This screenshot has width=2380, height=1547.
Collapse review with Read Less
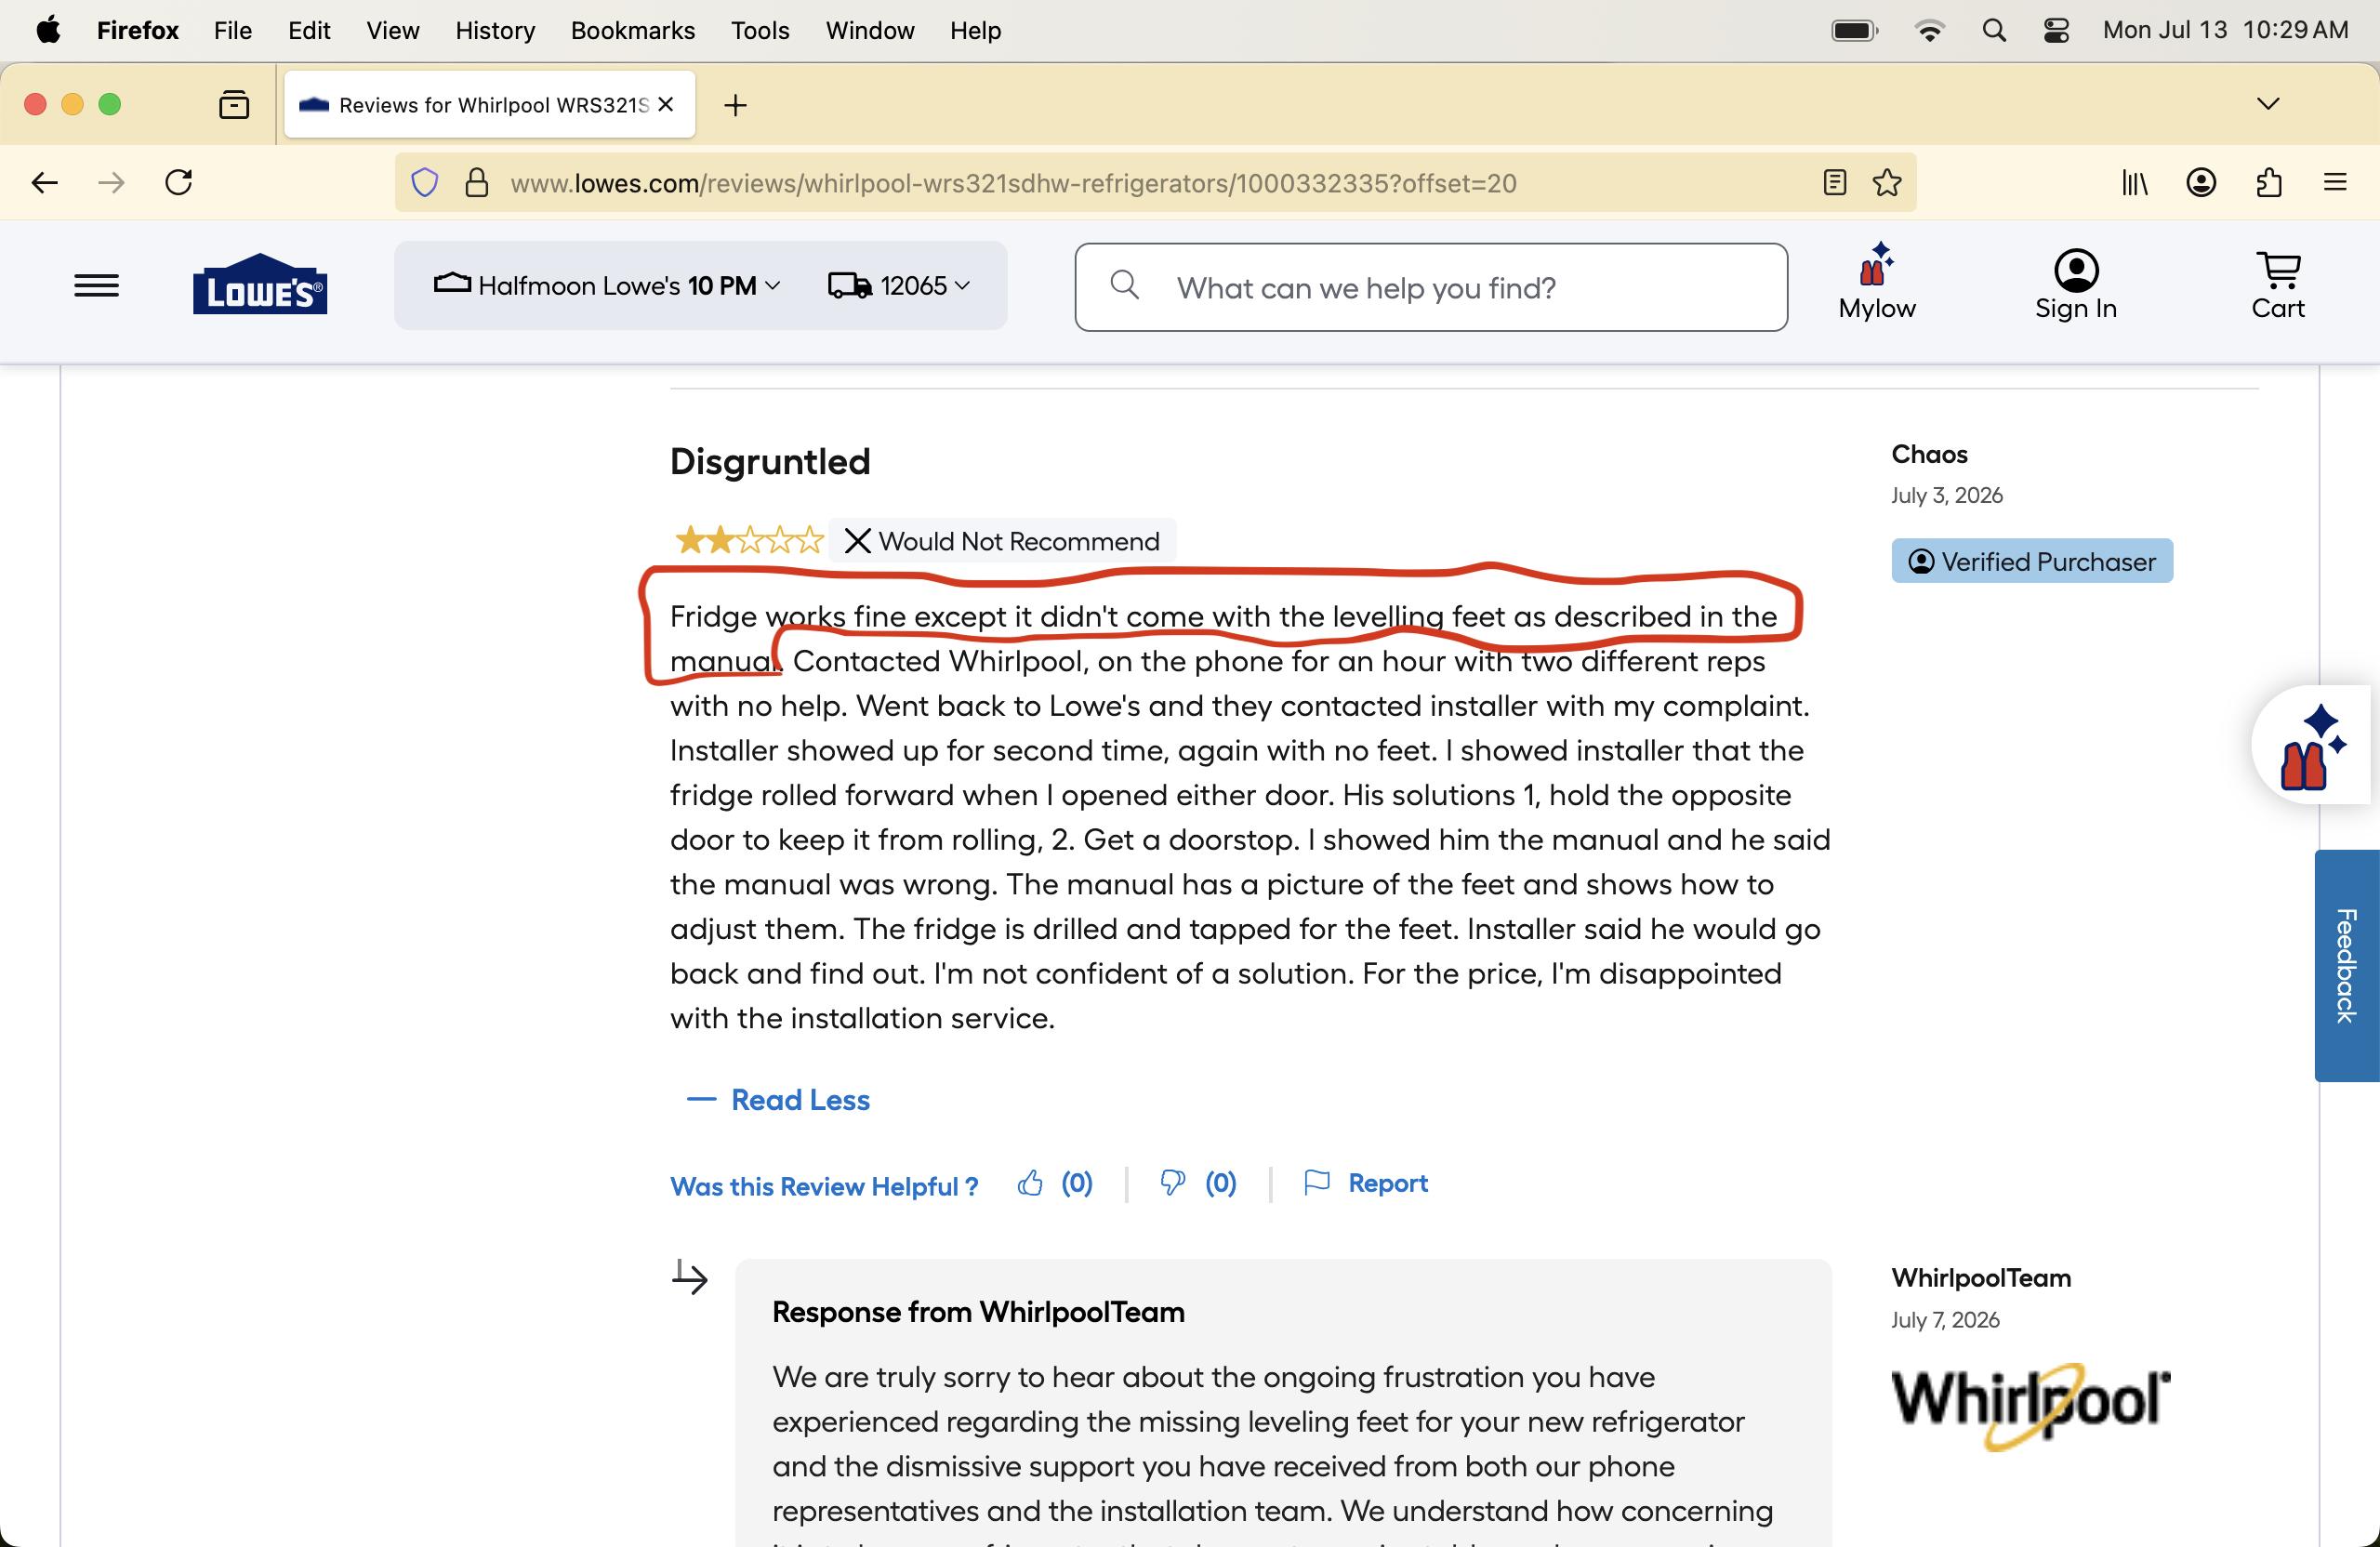coord(778,1100)
